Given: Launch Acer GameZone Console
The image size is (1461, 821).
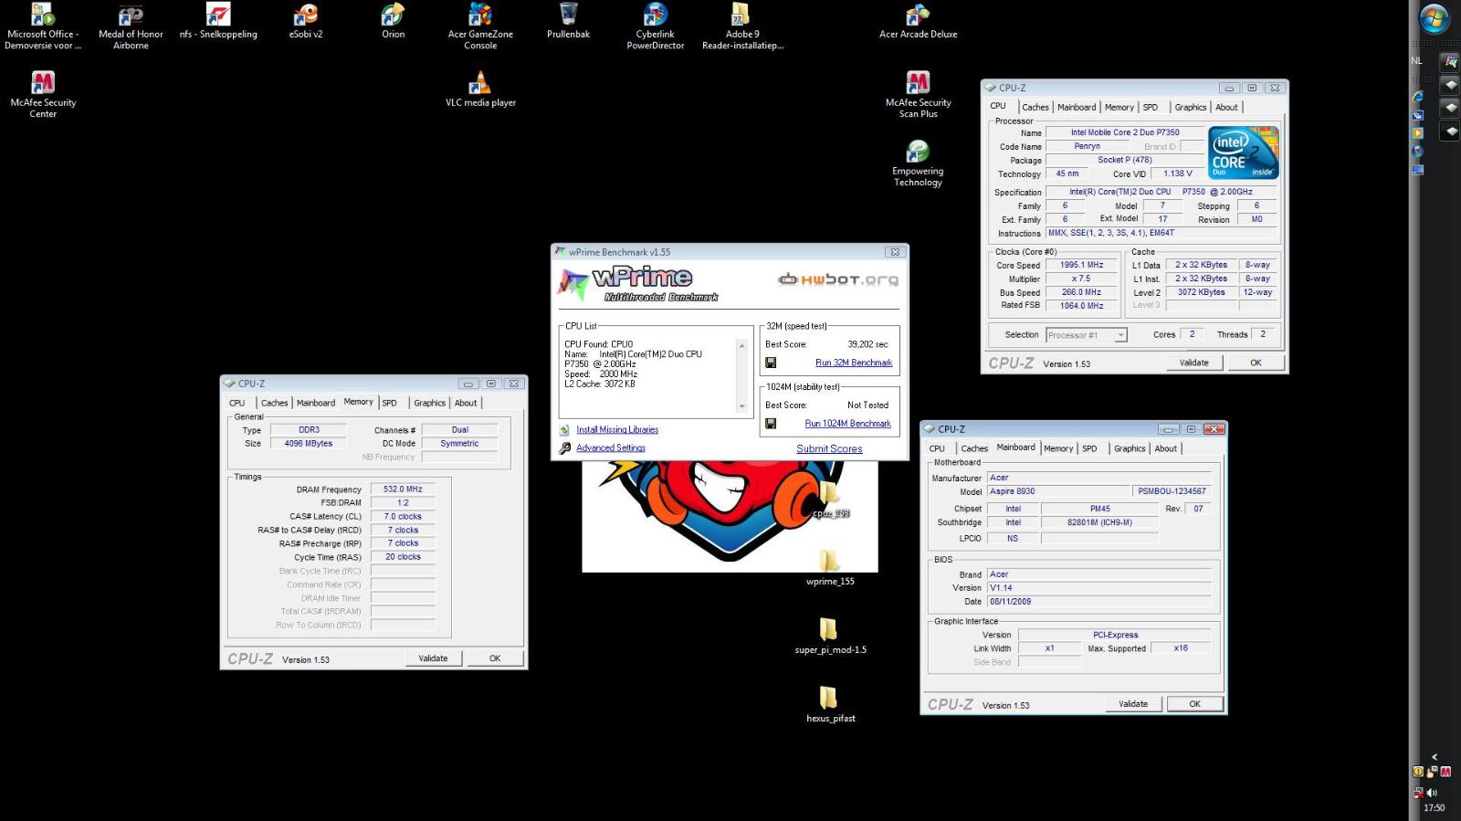Looking at the screenshot, I should click(480, 26).
